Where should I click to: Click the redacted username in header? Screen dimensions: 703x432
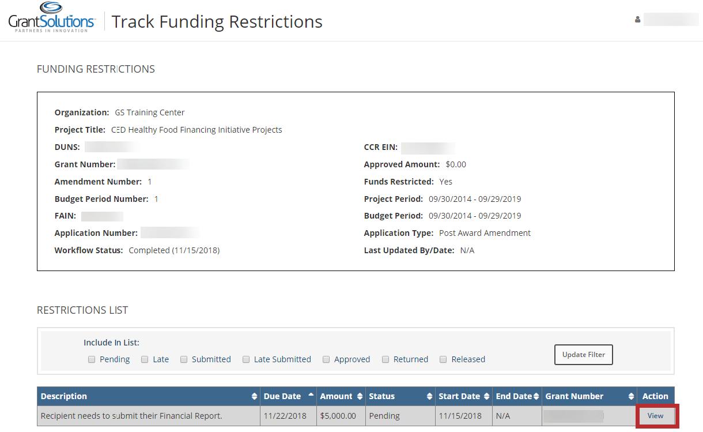pos(671,20)
